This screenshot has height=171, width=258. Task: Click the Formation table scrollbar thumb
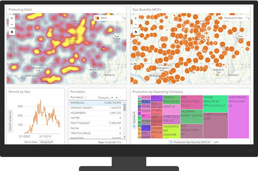coord(124,107)
